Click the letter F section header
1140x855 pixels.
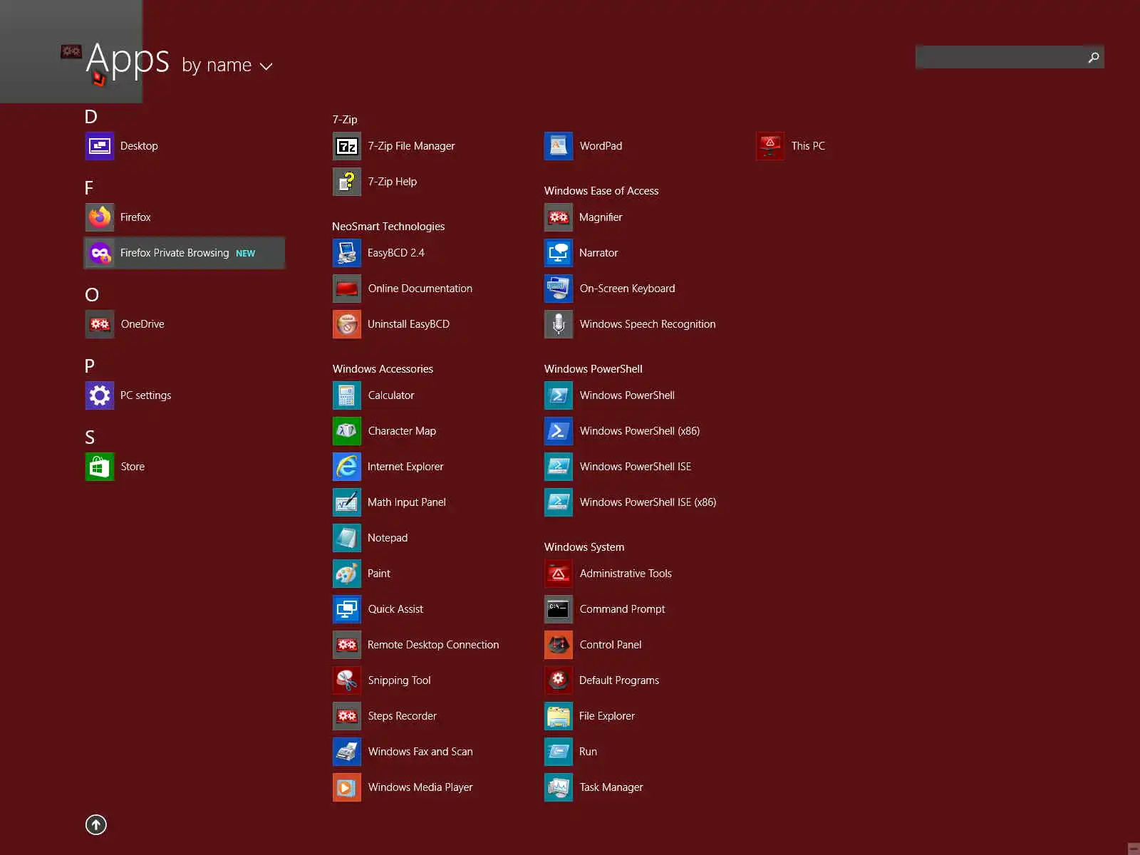coord(89,188)
